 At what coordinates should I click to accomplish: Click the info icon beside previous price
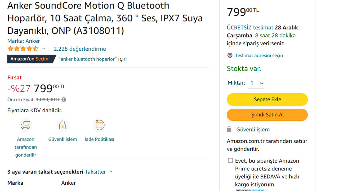click(64, 100)
